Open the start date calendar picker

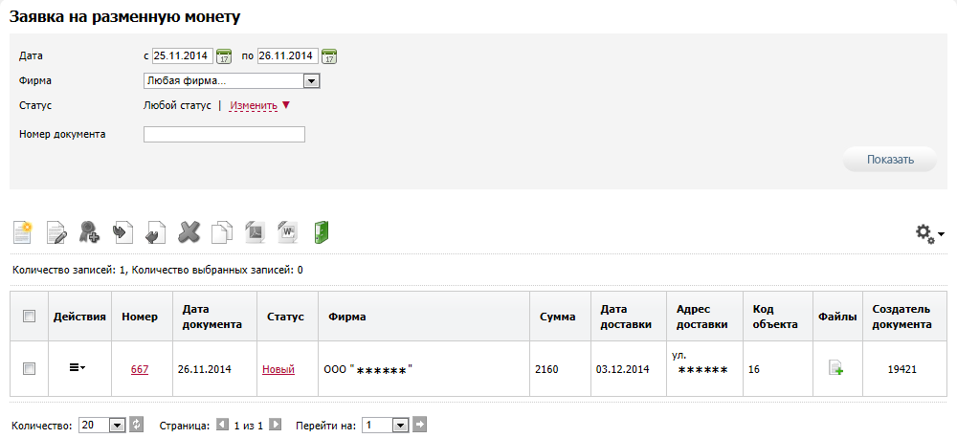[x=224, y=56]
